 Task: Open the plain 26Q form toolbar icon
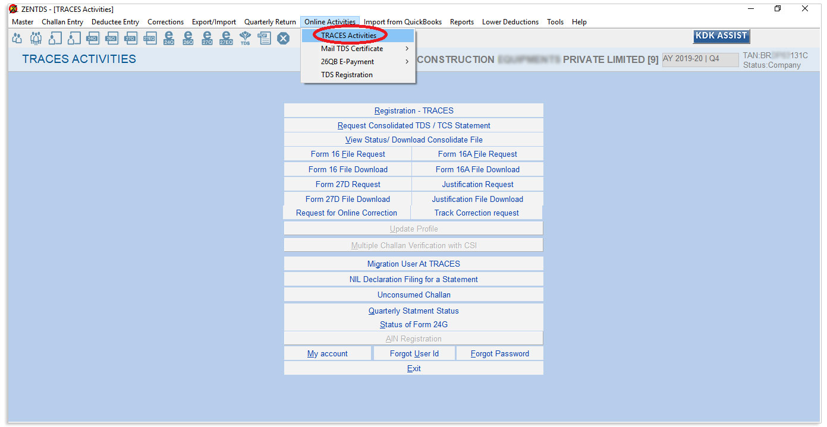111,39
